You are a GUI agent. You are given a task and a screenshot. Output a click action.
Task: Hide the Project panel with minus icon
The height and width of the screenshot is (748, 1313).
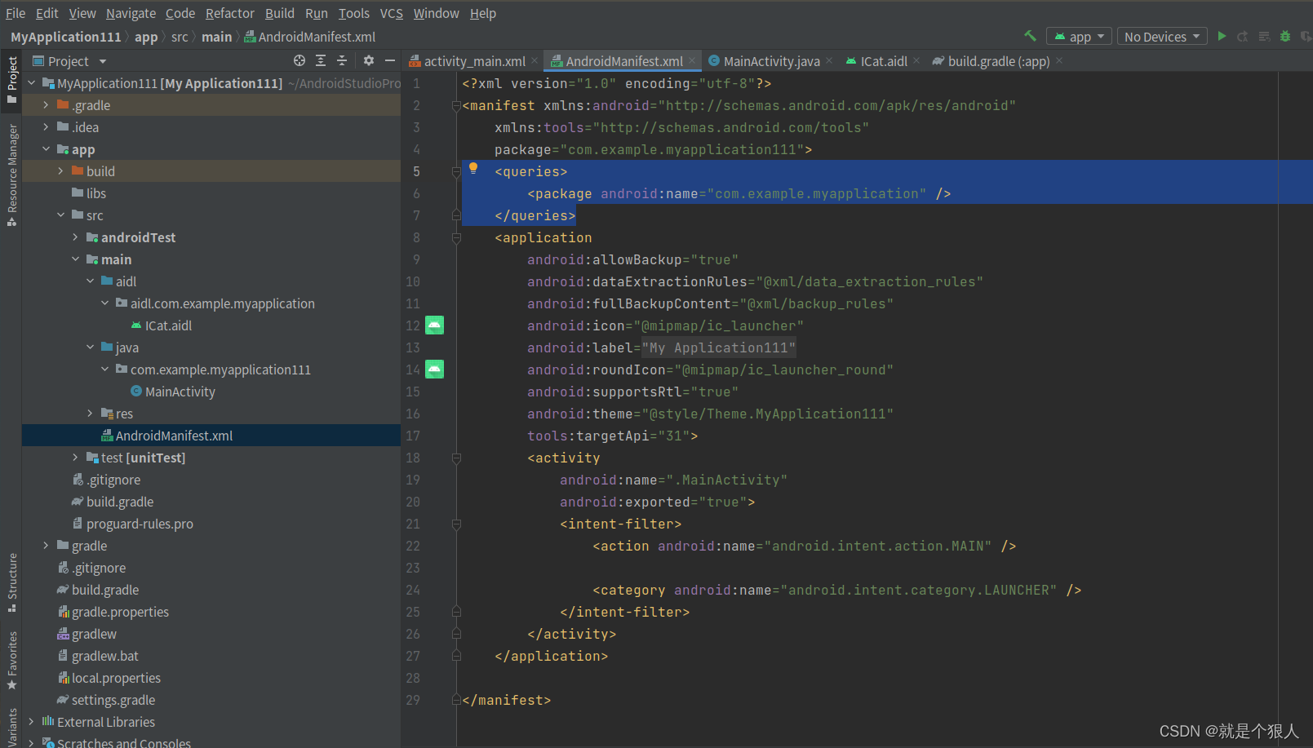[x=390, y=60]
